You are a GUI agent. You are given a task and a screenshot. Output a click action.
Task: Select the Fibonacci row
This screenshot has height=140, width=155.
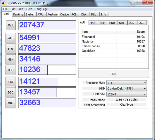[113, 37]
